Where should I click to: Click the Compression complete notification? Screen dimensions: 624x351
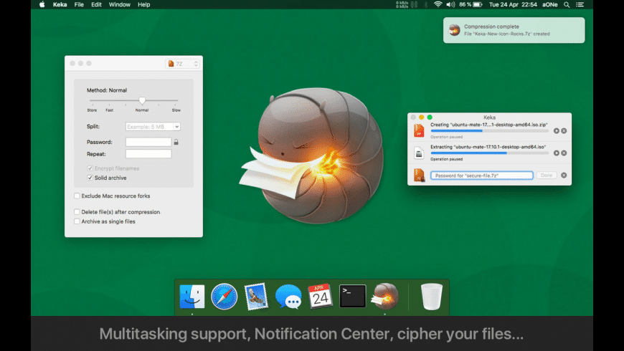[x=514, y=30]
